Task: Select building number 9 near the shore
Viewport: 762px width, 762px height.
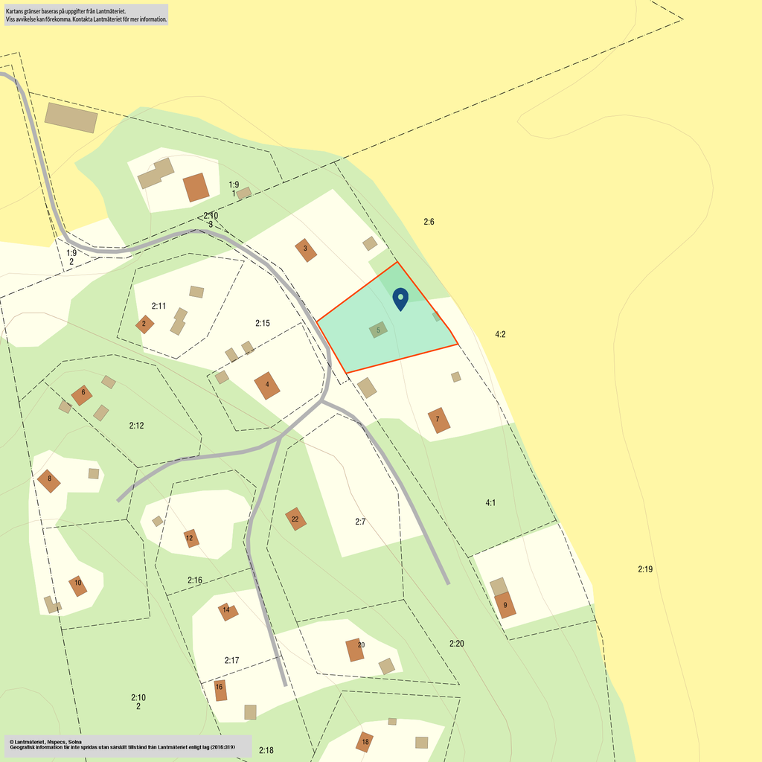Action: pos(505,605)
